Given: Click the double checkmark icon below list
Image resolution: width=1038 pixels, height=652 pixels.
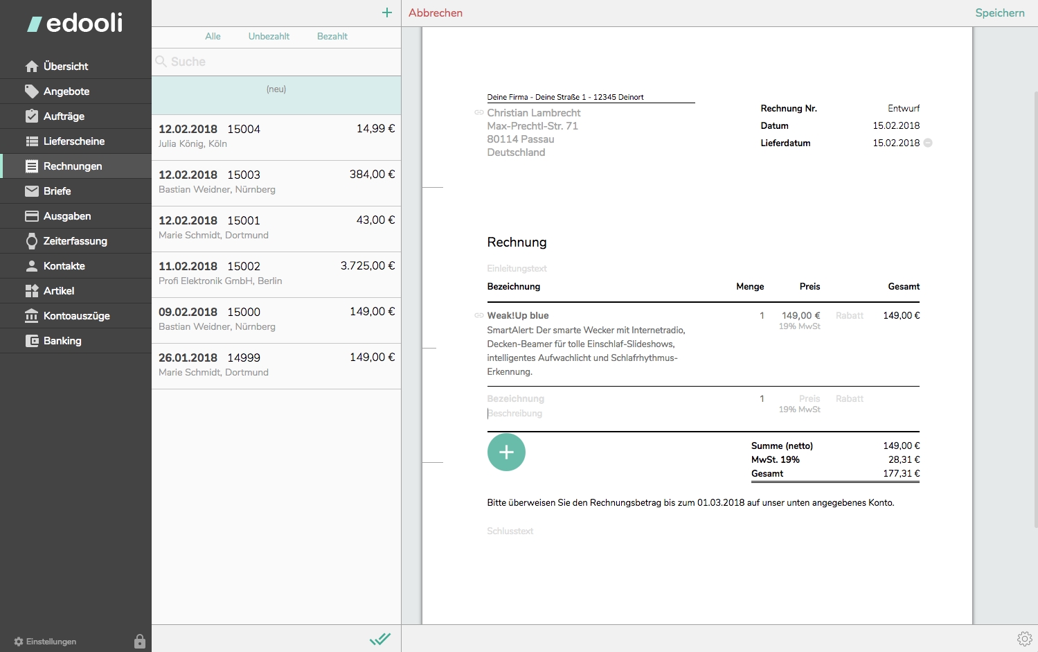Looking at the screenshot, I should point(380,639).
